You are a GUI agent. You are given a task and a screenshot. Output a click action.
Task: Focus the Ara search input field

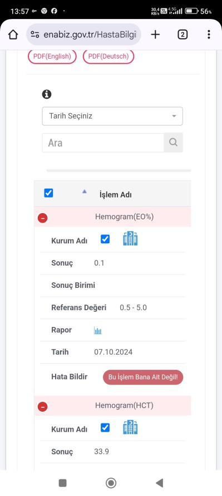103,143
